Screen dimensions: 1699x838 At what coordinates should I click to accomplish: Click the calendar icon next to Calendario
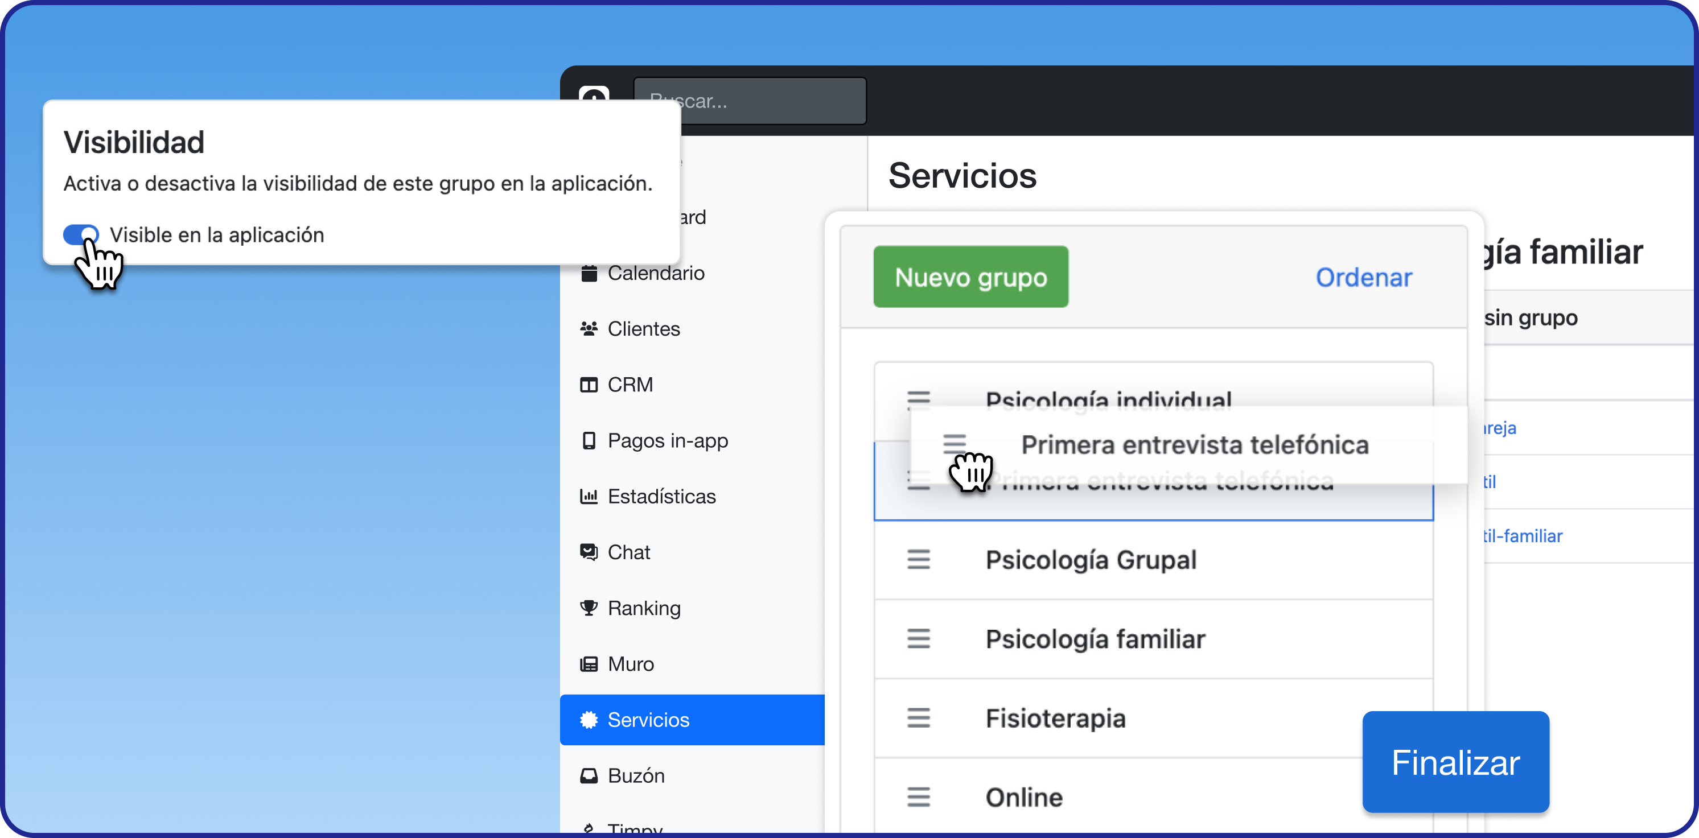coord(589,273)
